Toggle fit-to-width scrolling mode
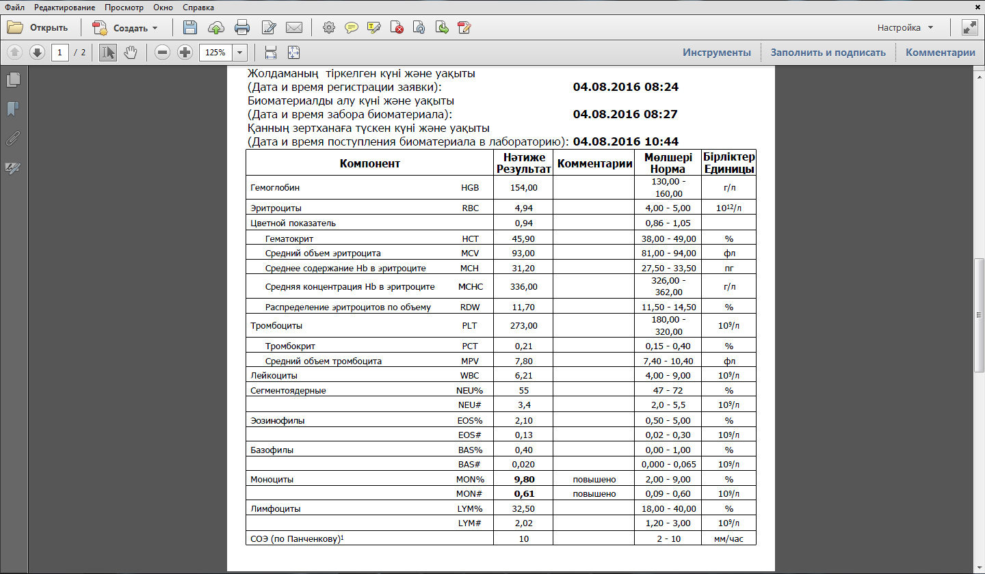 click(271, 53)
